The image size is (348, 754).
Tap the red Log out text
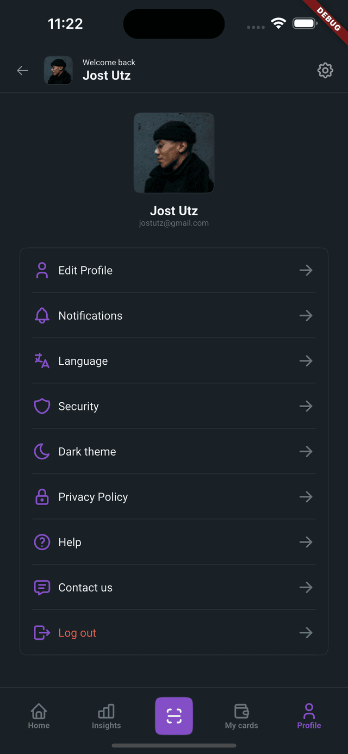coord(77,633)
